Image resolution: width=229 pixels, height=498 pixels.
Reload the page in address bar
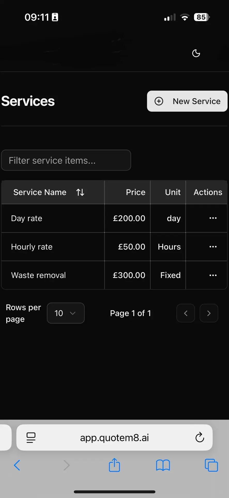click(x=200, y=438)
